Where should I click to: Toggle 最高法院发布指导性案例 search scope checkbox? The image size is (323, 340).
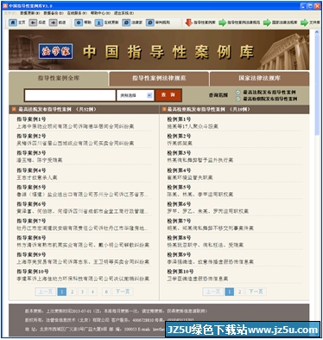point(237,93)
